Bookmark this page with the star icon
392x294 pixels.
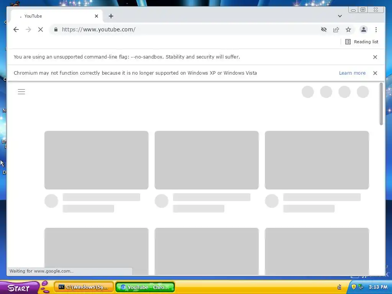pyautogui.click(x=348, y=29)
